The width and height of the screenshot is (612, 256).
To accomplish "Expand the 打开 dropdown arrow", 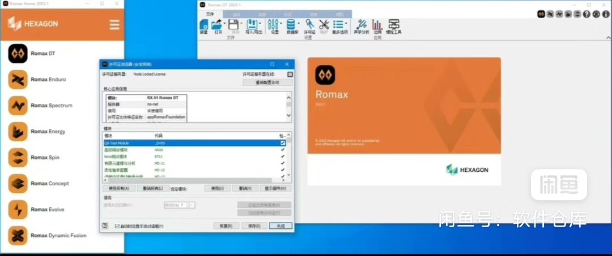I will tap(225, 24).
